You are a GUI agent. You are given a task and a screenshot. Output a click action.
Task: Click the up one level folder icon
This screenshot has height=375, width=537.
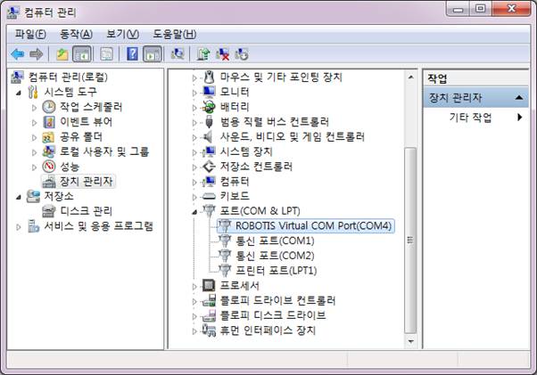click(62, 53)
